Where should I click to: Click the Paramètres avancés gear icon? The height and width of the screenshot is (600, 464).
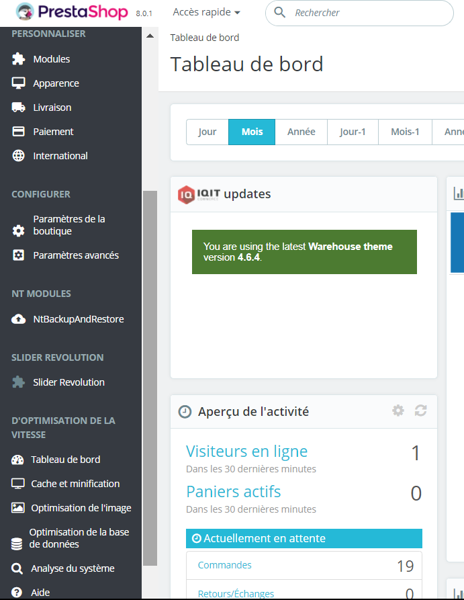click(x=18, y=255)
